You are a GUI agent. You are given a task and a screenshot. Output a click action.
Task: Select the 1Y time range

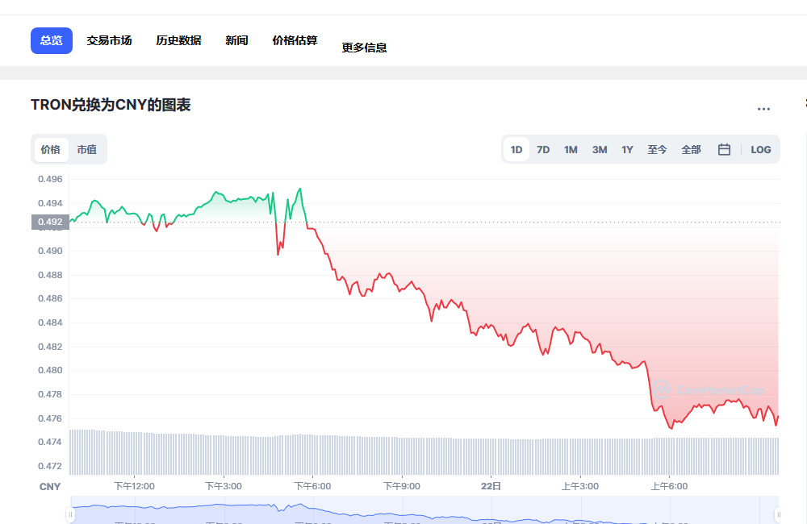pyautogui.click(x=627, y=150)
